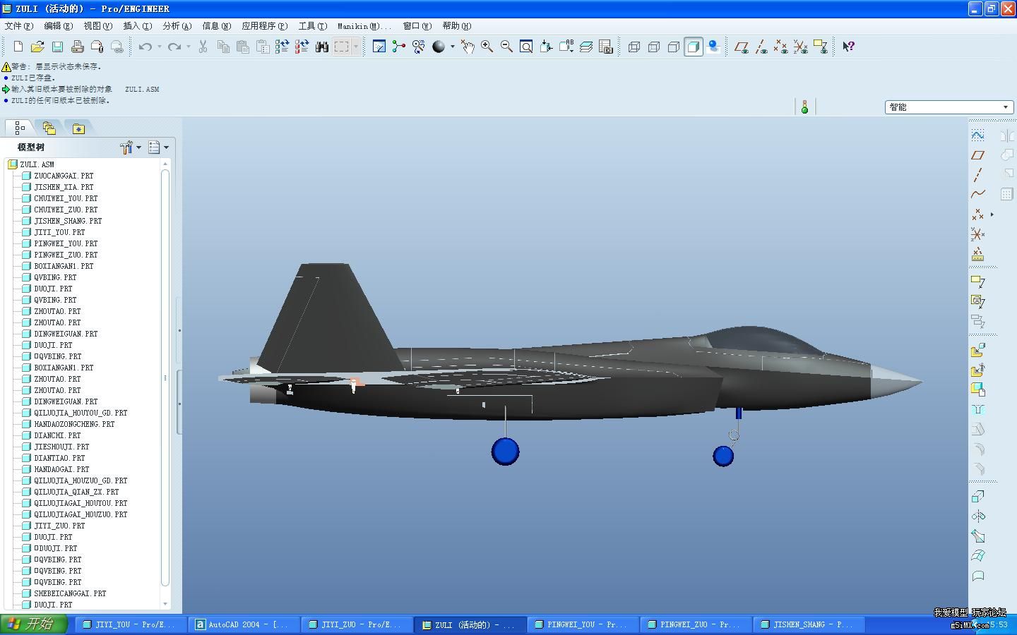Click the Add component to assembly icon
This screenshot has height=635, width=1017.
click(978, 350)
